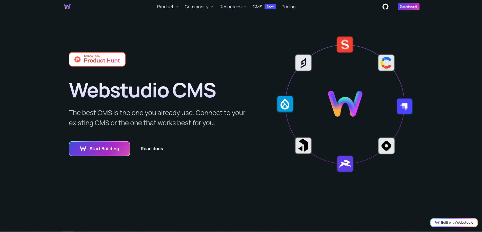The image size is (482, 232).
Task: Expand the Community dropdown menu
Action: coord(199,7)
